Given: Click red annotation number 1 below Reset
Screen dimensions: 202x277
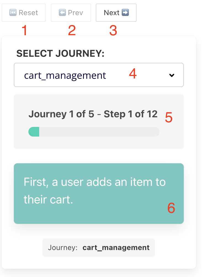Looking at the screenshot, I should [25, 30].
